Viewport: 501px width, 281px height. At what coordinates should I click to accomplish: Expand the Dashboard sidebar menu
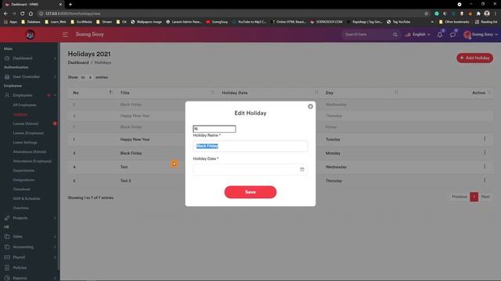pos(30,59)
